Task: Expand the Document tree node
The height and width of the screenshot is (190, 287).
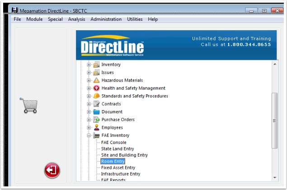Action: [x=89, y=112]
